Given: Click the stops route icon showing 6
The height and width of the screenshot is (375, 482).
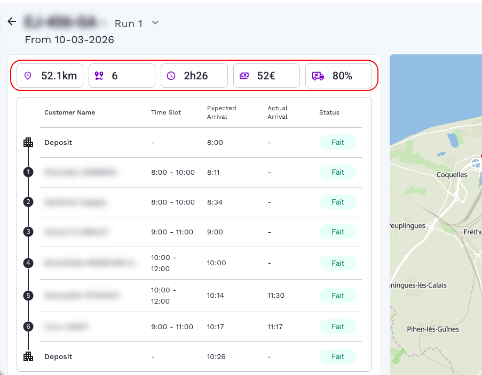Looking at the screenshot, I should (x=99, y=76).
